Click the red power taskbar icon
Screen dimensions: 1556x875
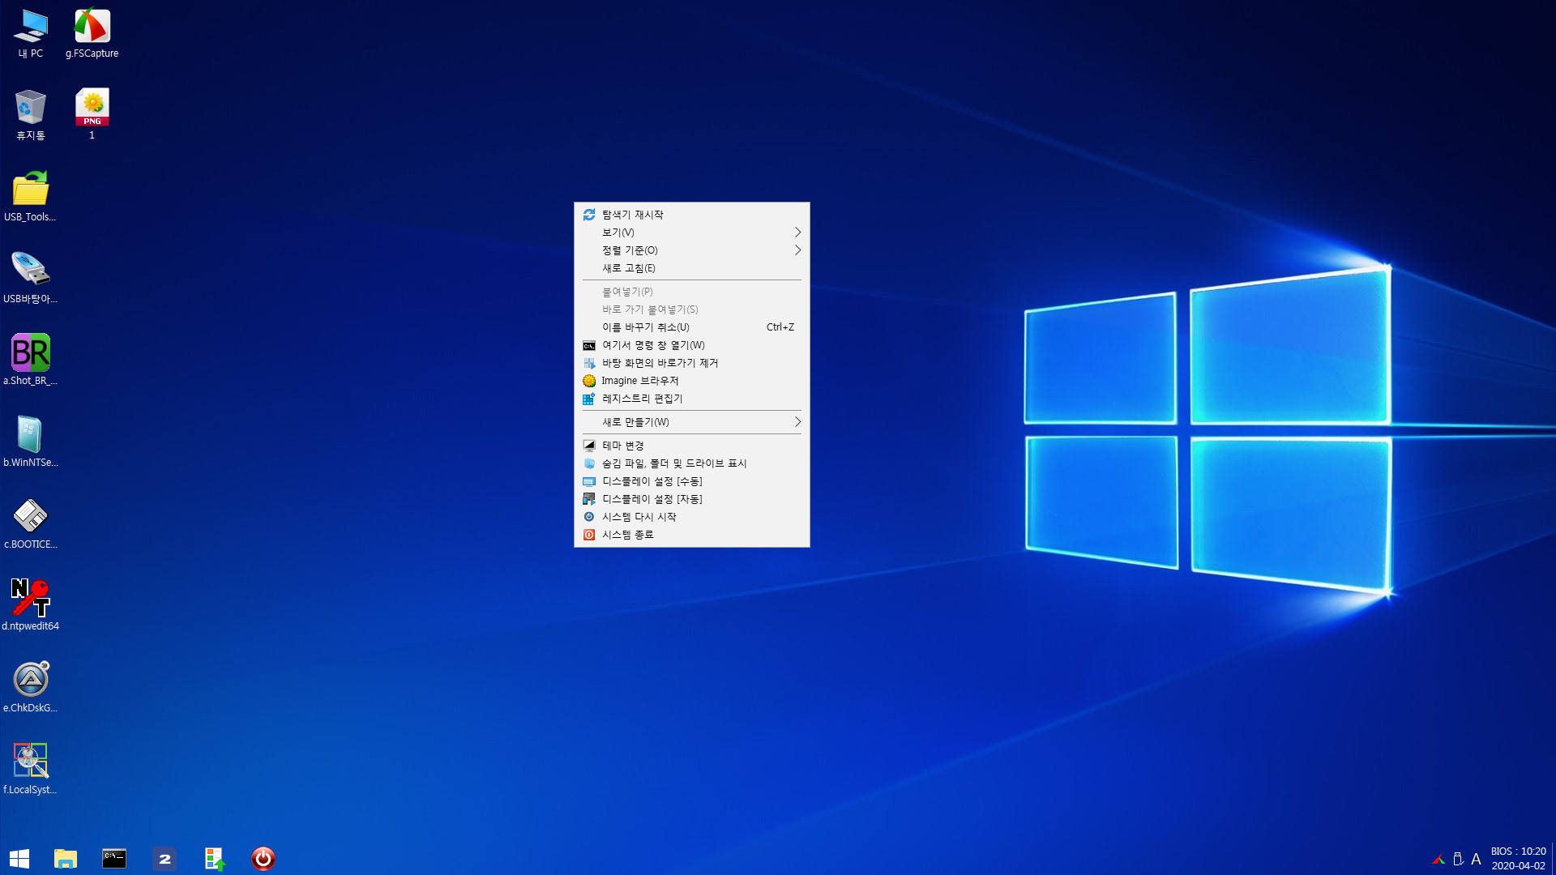tap(263, 859)
